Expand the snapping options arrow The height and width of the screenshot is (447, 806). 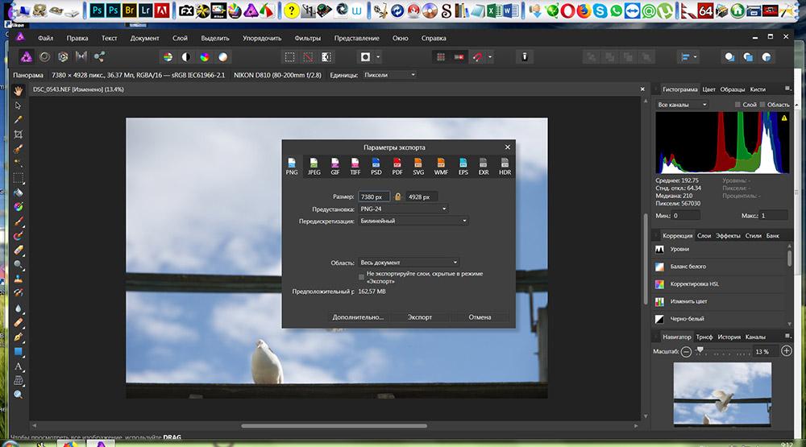[490, 57]
